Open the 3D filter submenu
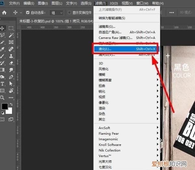The width and height of the screenshot is (195, 170). (x=127, y=63)
